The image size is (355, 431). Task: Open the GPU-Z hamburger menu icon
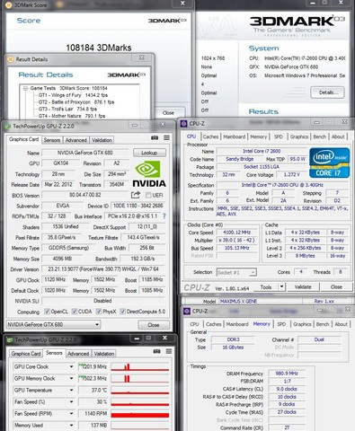click(x=166, y=137)
